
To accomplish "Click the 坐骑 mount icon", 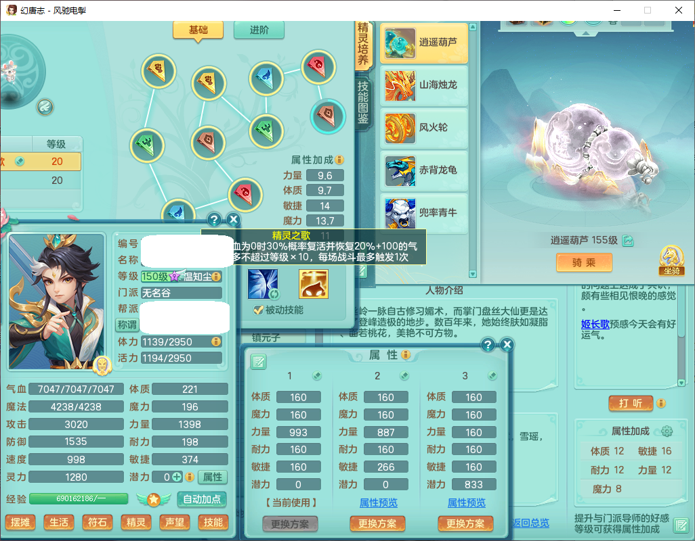I will click(671, 260).
